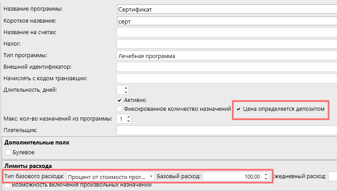Open the Тип программы field

(226, 56)
